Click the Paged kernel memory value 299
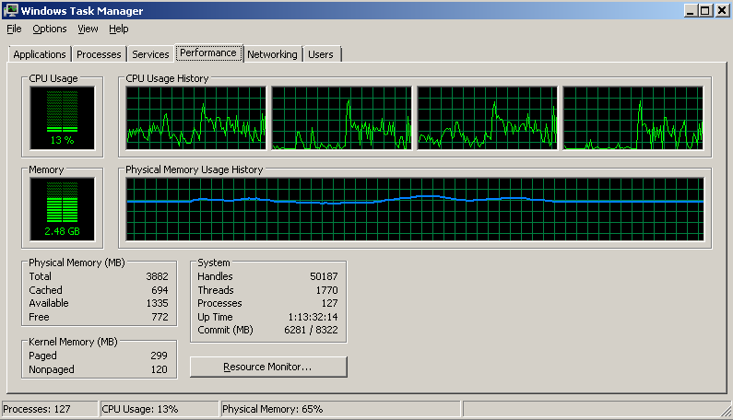The height and width of the screenshot is (420, 733). tap(159, 356)
